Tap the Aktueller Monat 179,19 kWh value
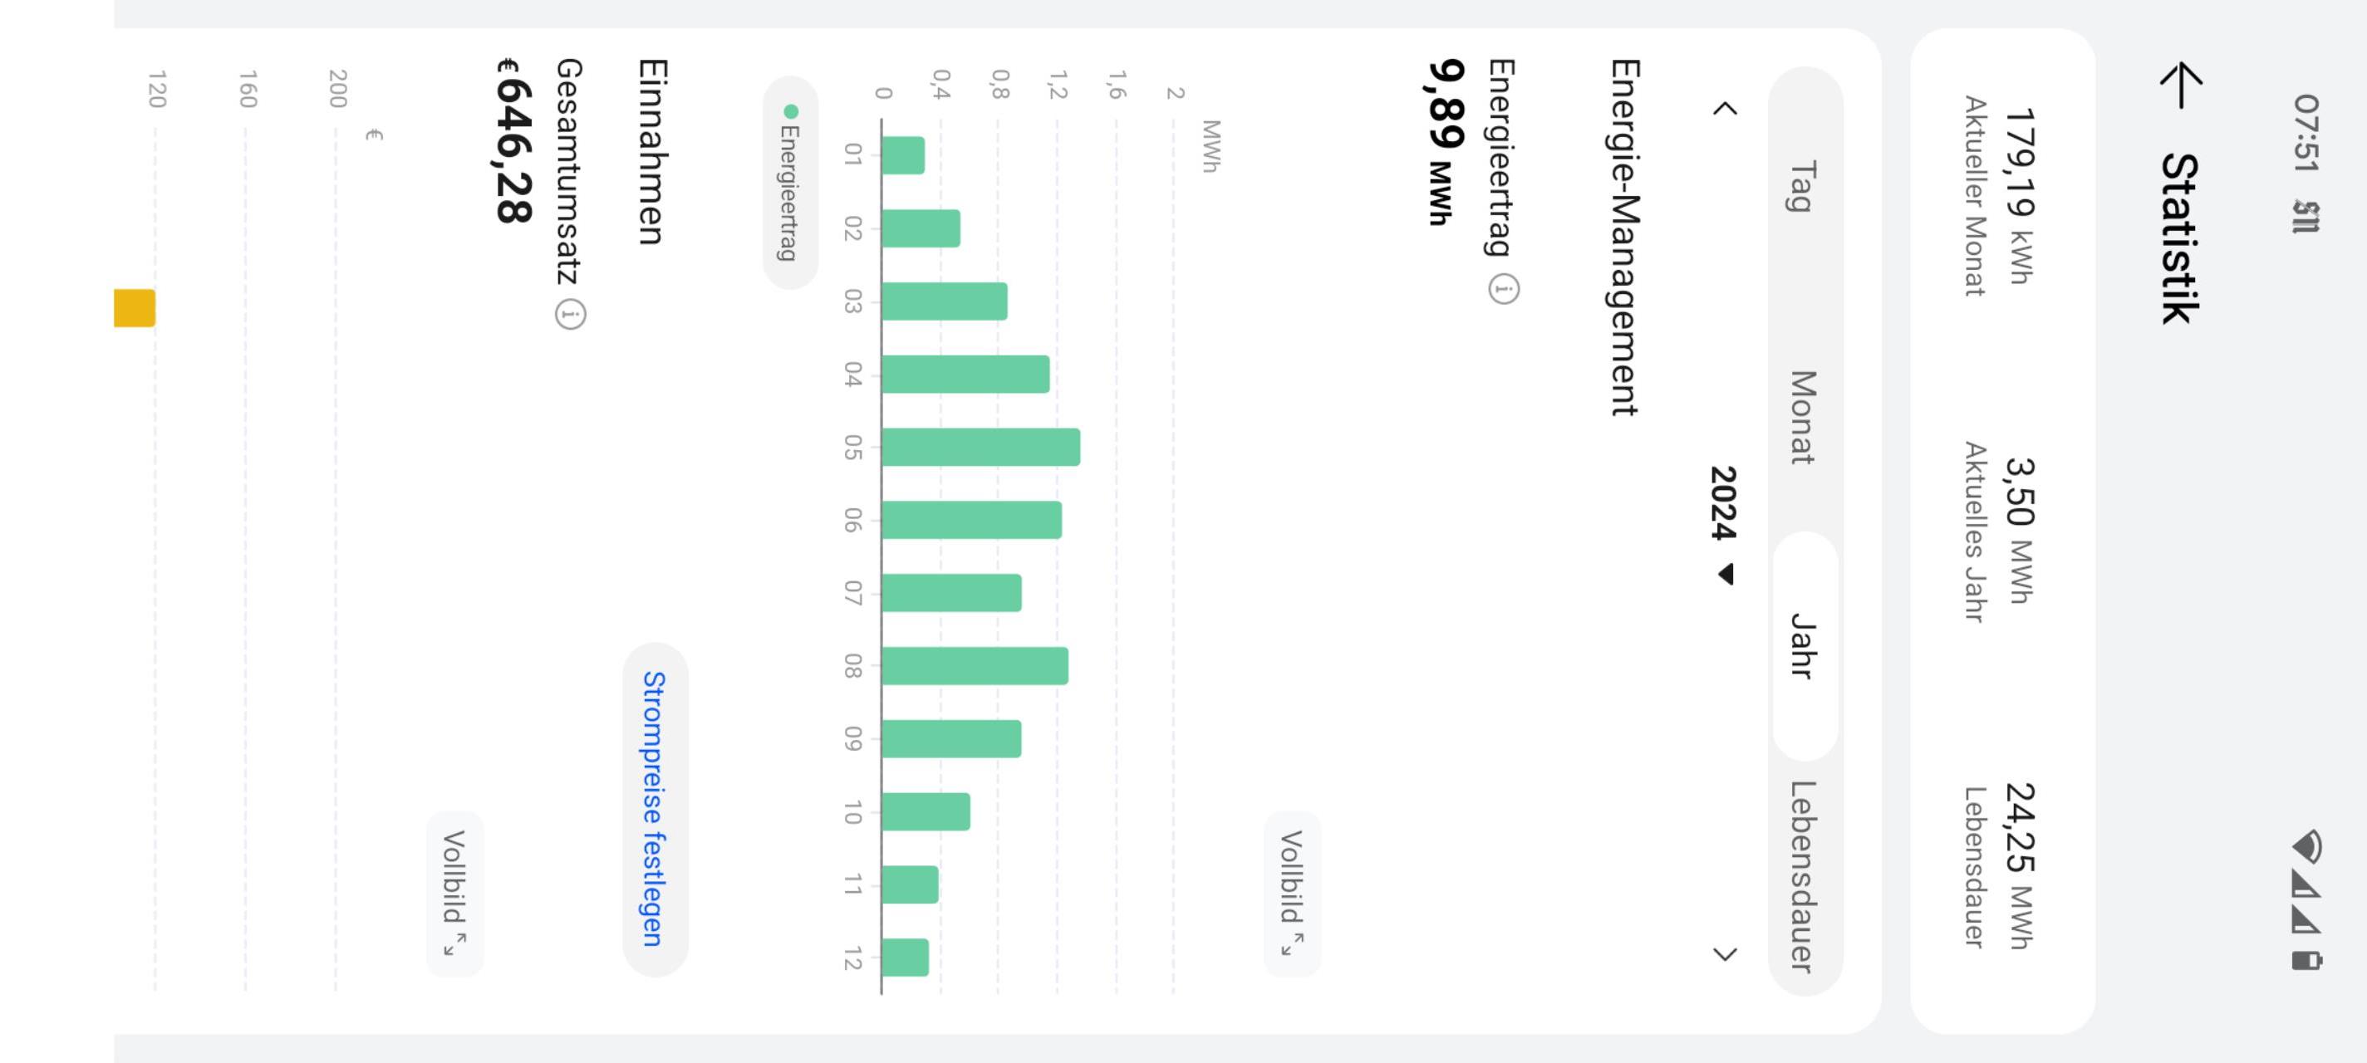2367x1063 pixels. [x=2017, y=196]
